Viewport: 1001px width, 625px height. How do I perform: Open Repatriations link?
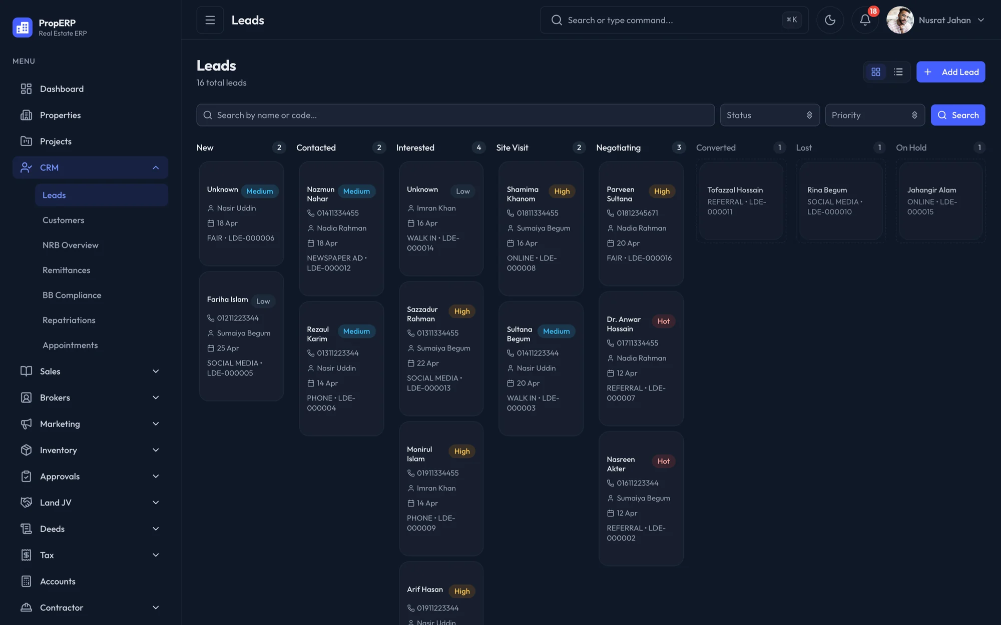click(102, 320)
